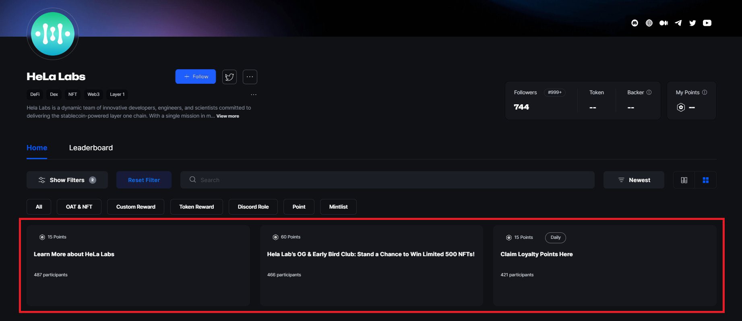
Task: Open the Newest sort dropdown
Action: click(x=634, y=180)
